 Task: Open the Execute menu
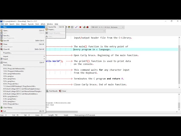point(31,24)
